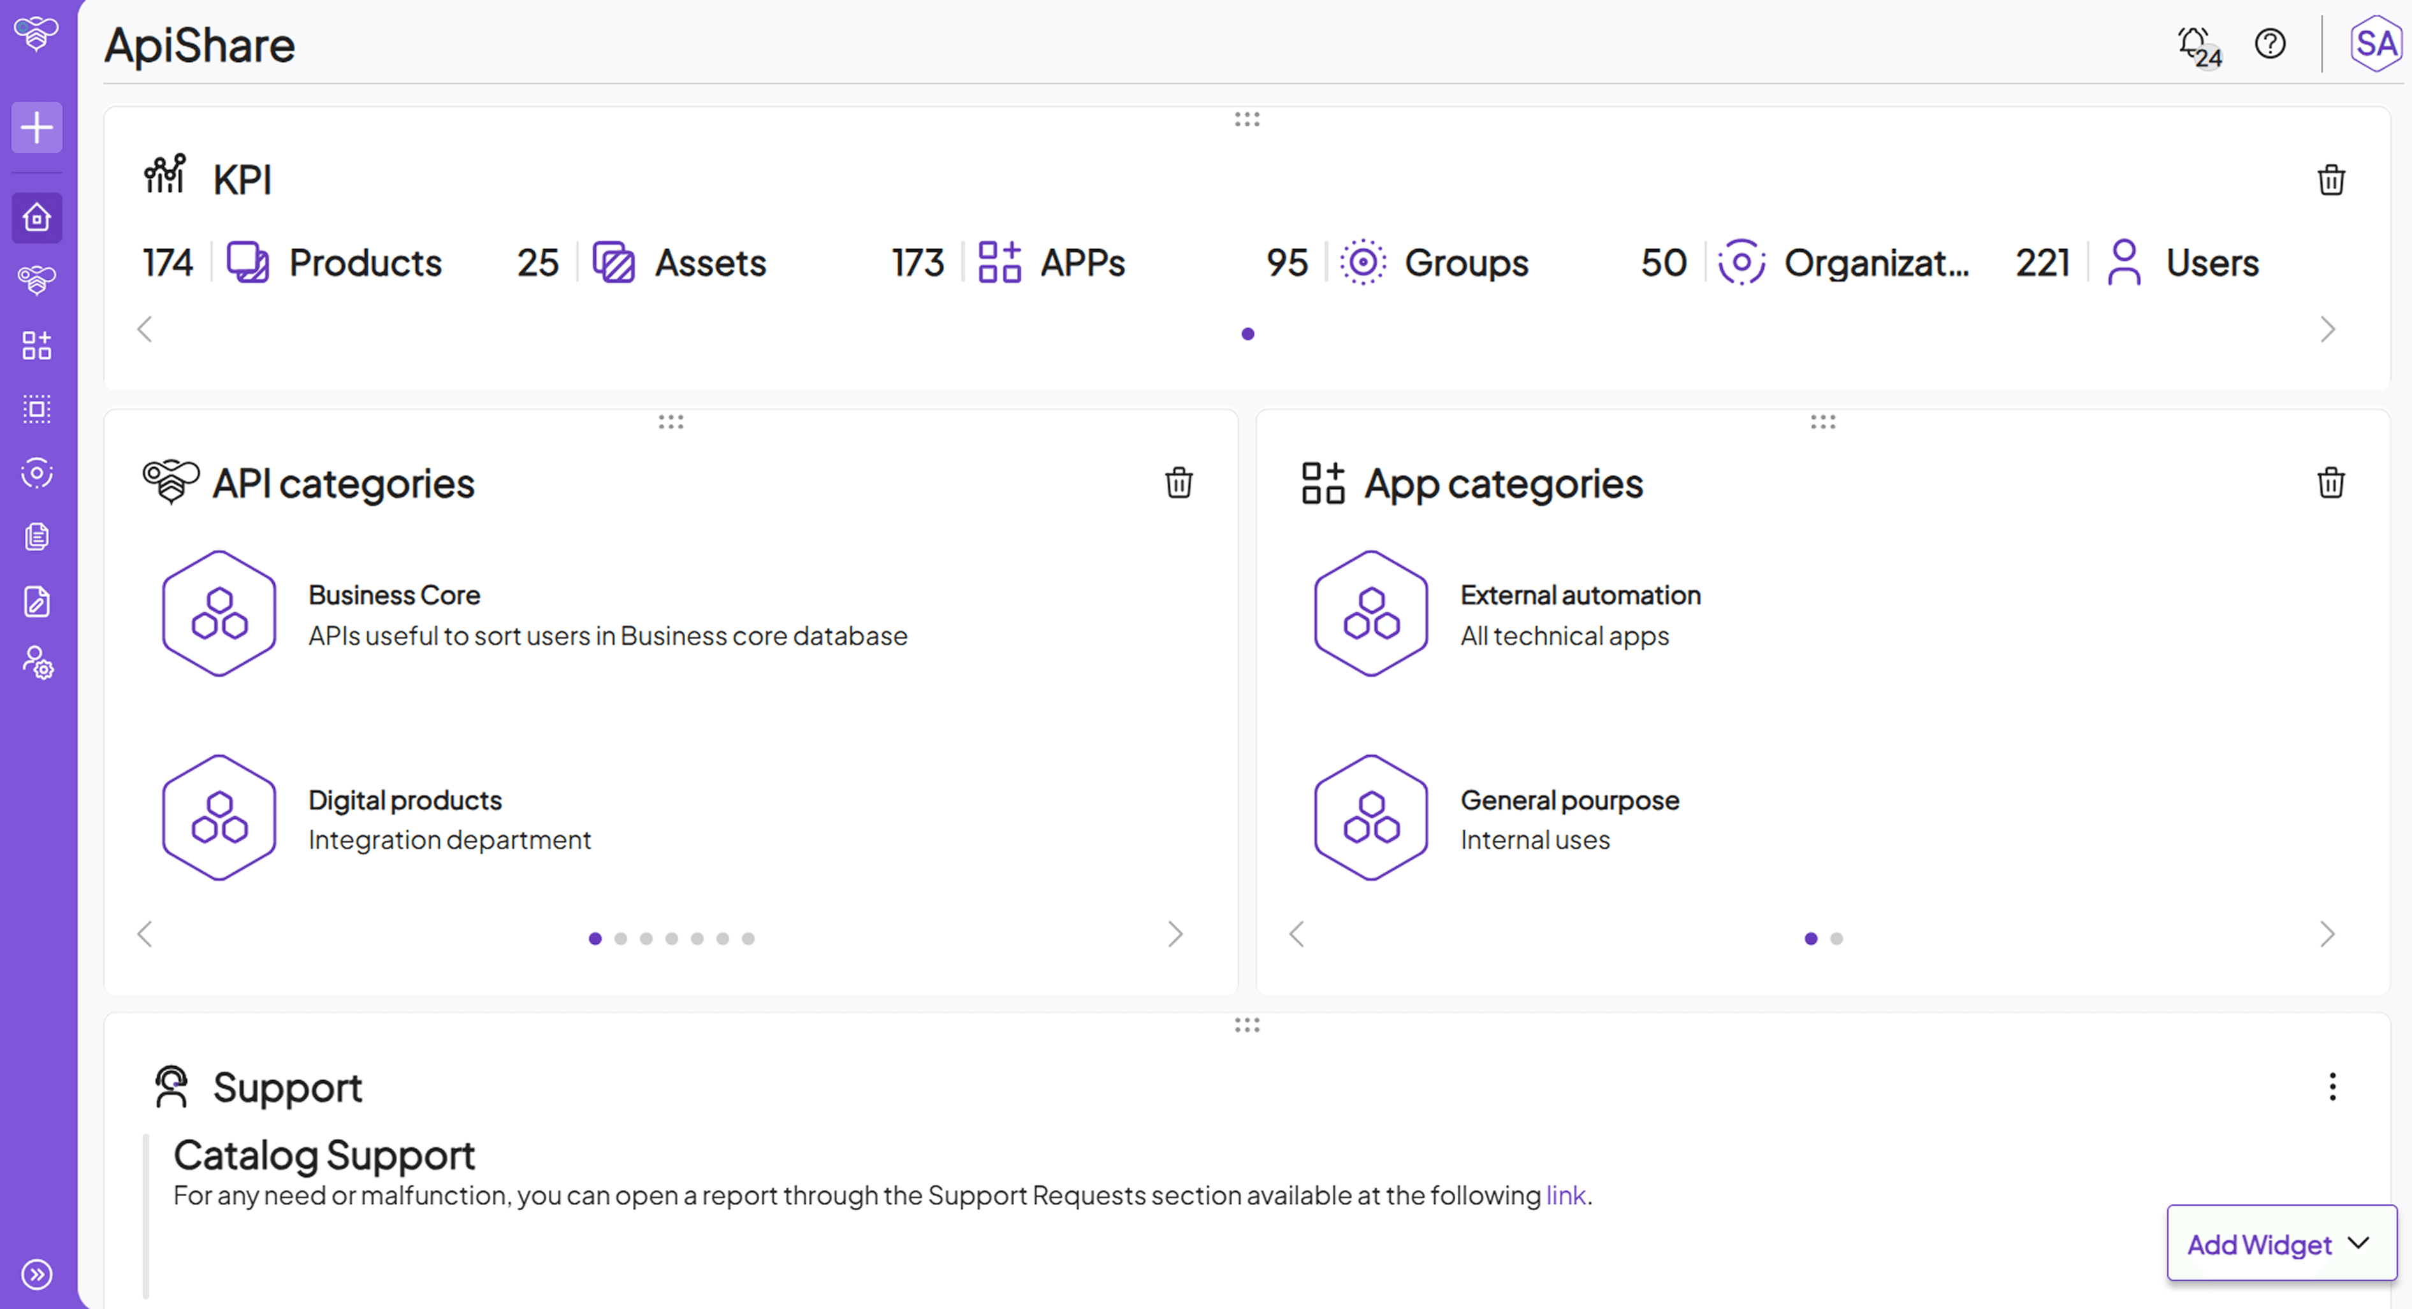
Task: Click the plus button to create new item
Action: click(36, 127)
